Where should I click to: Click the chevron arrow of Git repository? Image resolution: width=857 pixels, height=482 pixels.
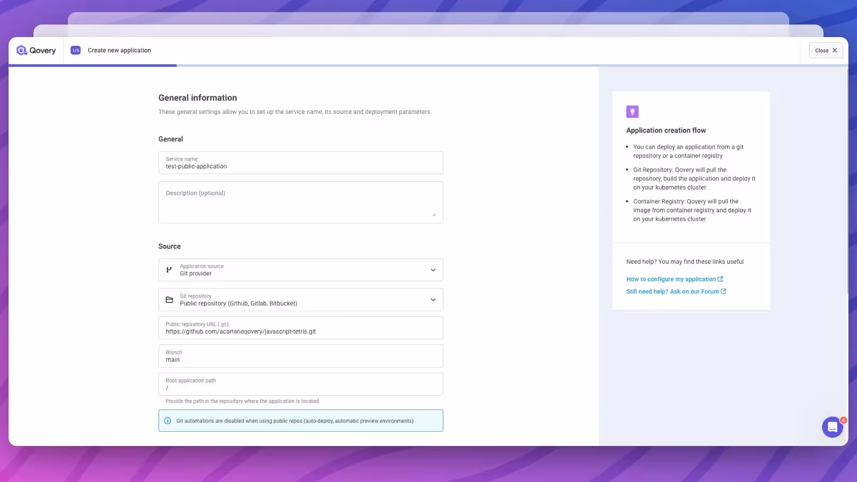click(x=433, y=300)
